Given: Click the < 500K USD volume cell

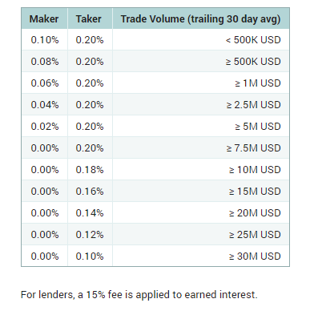Looking at the screenshot, I should (x=201, y=40).
